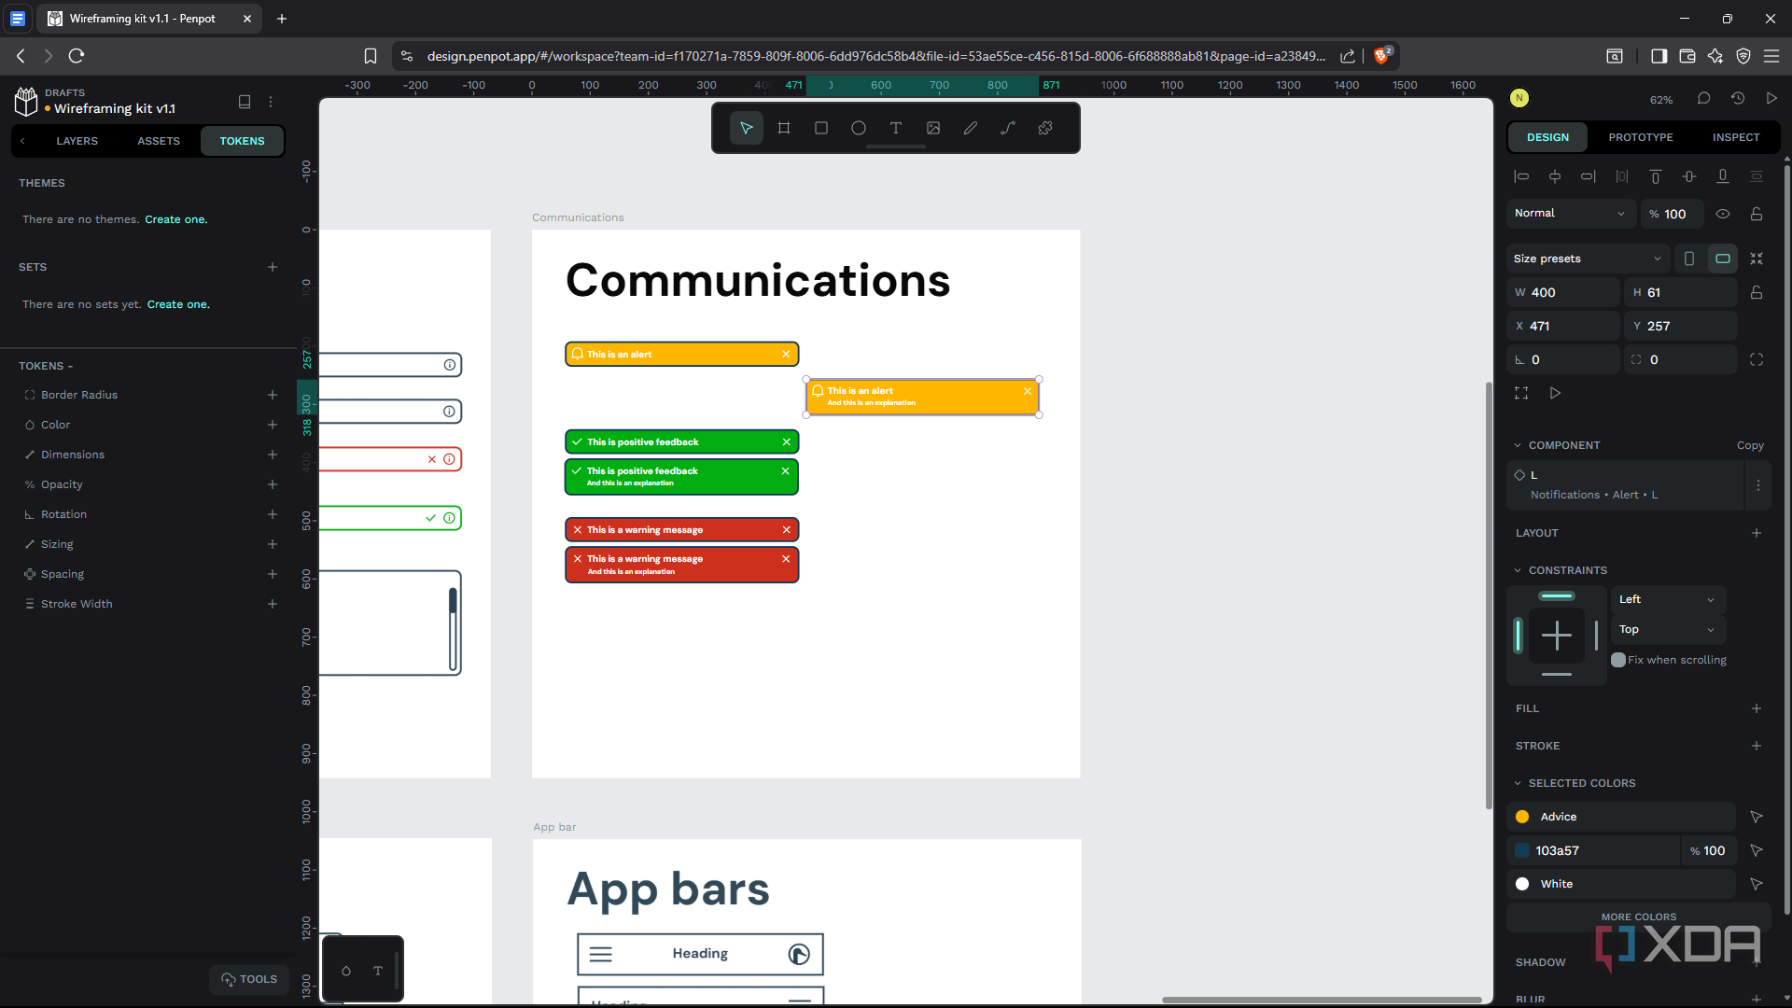Image resolution: width=1792 pixels, height=1008 pixels.
Task: Click the Tools button at bottom left
Action: tap(249, 979)
